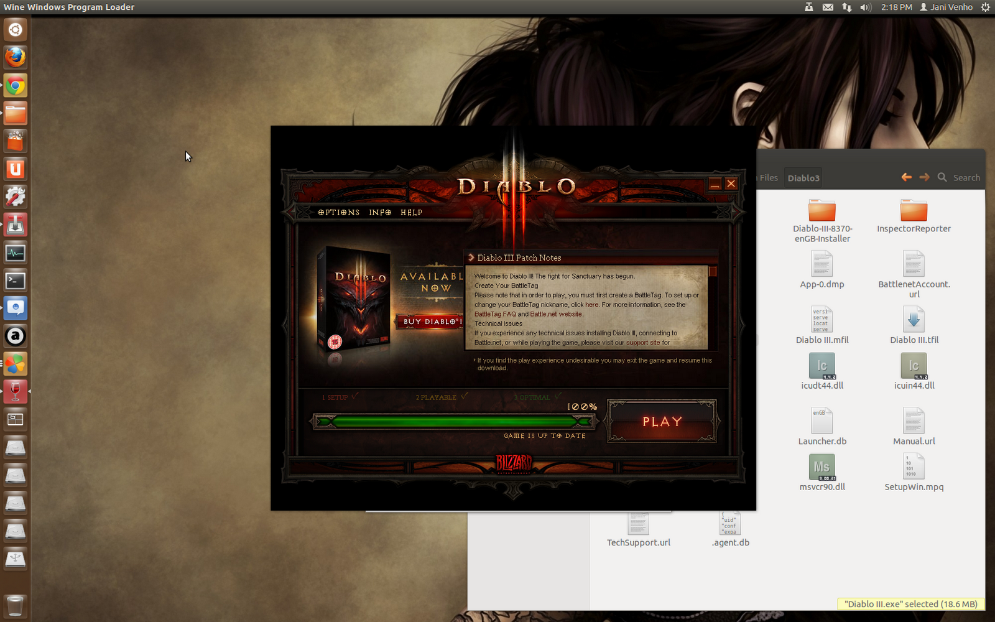Open Ubuntu Software Center shopping bag icon
The width and height of the screenshot is (995, 622).
[16, 141]
